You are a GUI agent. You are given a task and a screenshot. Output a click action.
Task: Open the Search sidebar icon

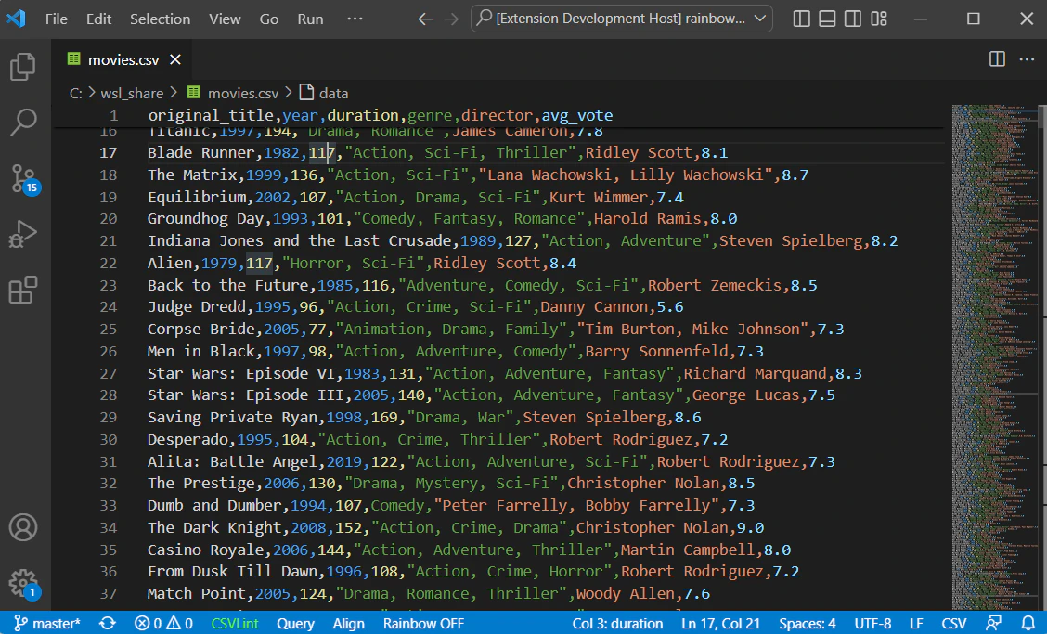pyautogui.click(x=22, y=122)
